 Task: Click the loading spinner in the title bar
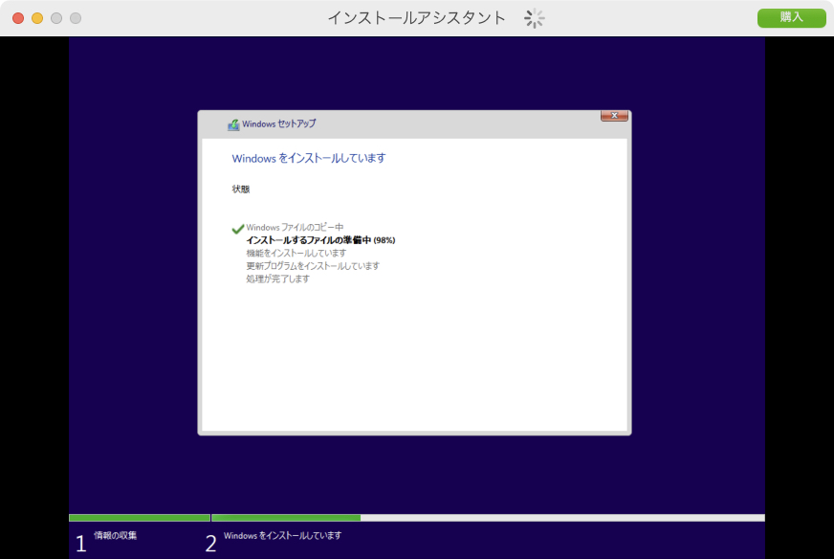coord(534,17)
